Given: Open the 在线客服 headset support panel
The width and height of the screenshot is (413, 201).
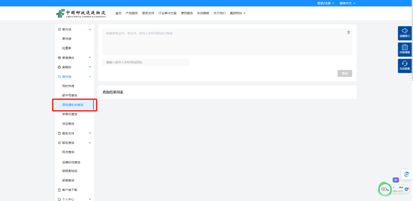Looking at the screenshot, I should [x=405, y=66].
